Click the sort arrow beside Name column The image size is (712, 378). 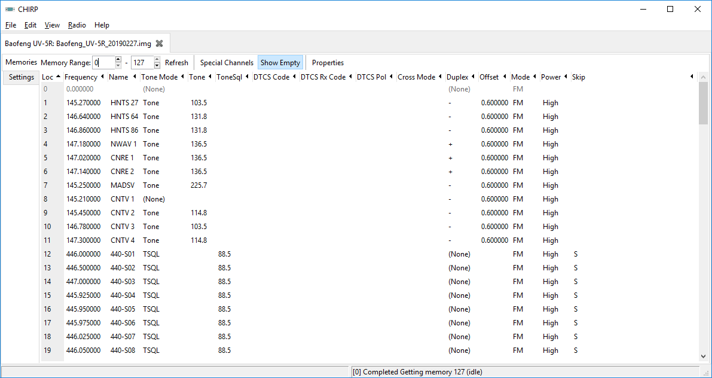point(133,77)
